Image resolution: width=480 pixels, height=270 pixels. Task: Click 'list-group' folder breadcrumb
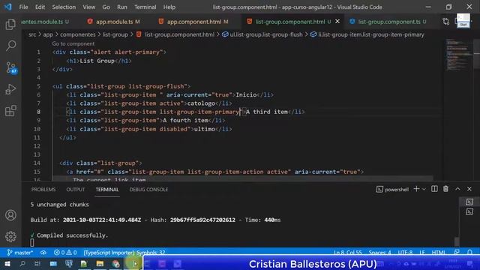115,34
